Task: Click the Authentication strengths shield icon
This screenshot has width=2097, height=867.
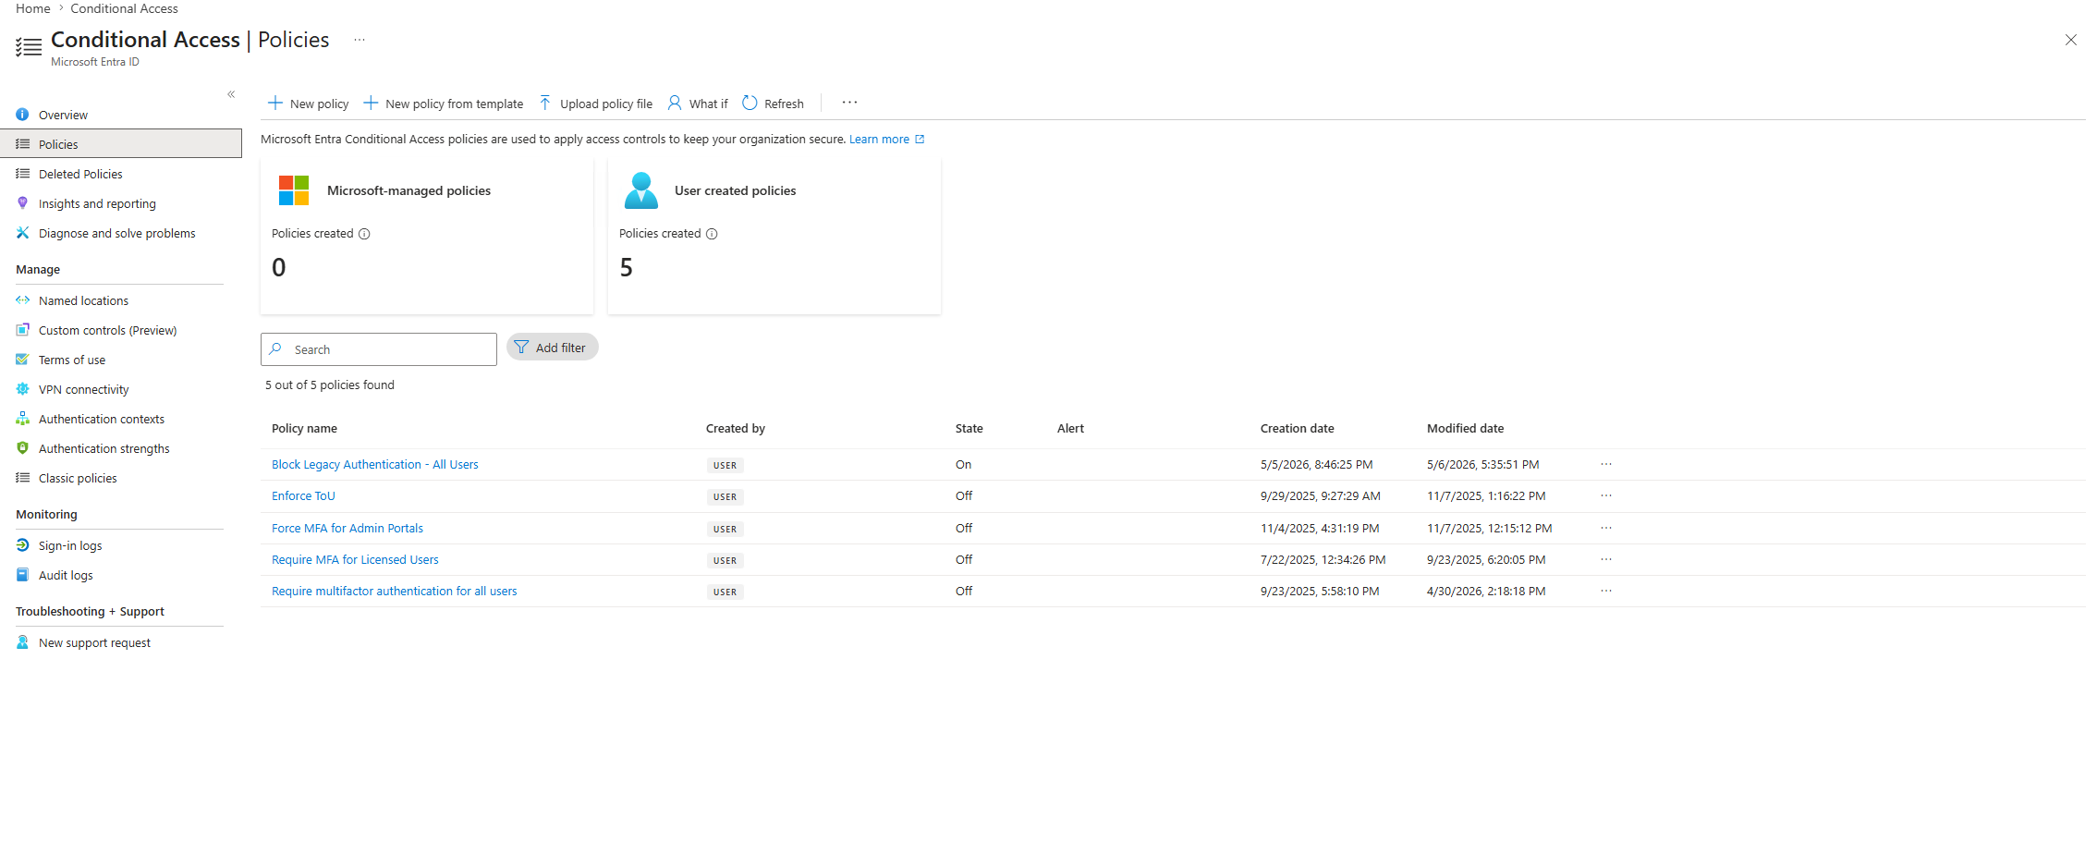Action: [22, 448]
